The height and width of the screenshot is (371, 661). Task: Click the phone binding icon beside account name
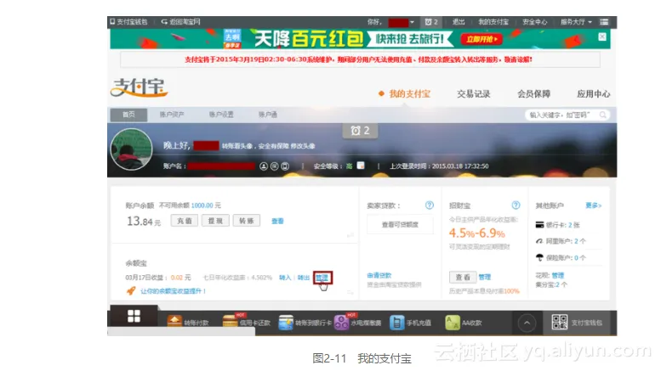pos(285,166)
